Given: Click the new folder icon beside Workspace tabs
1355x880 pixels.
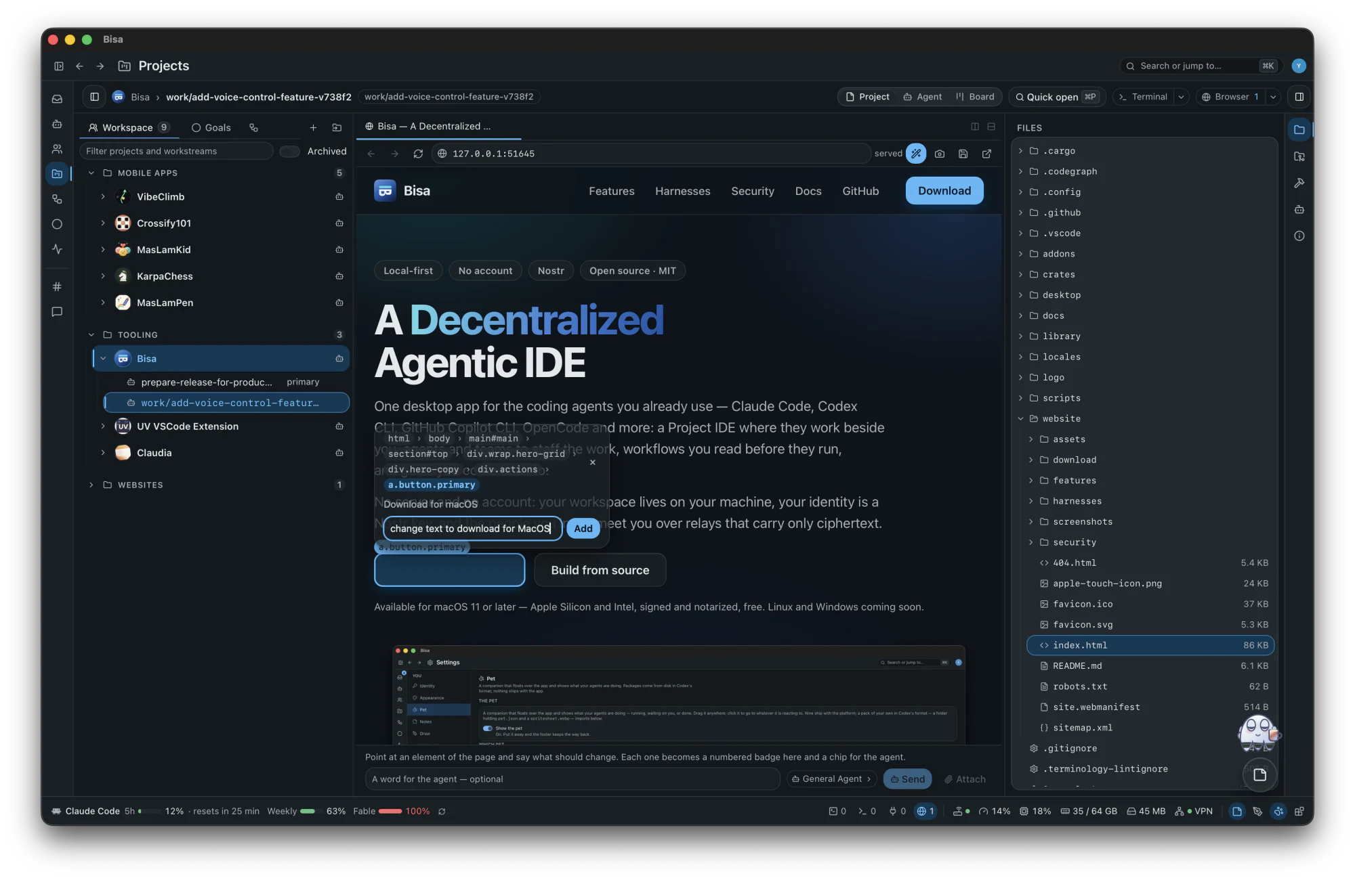Looking at the screenshot, I should tap(337, 127).
